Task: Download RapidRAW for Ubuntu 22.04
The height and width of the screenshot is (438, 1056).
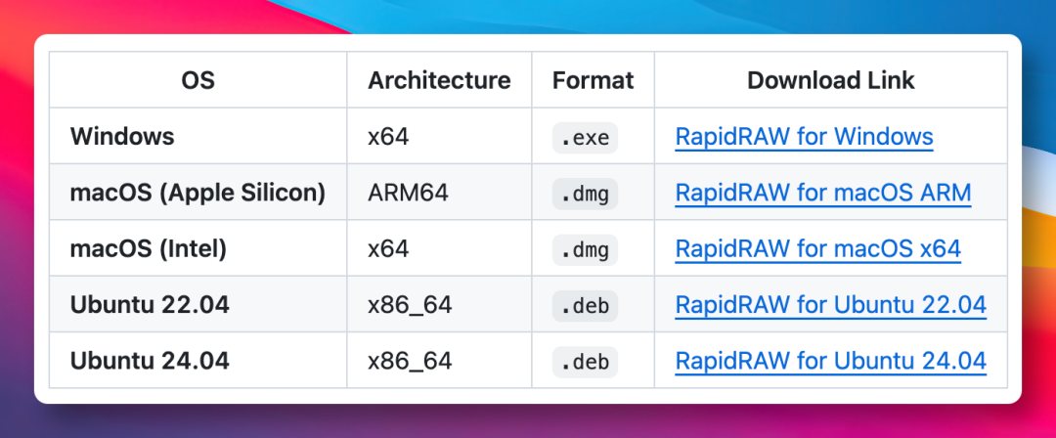Action: point(830,305)
